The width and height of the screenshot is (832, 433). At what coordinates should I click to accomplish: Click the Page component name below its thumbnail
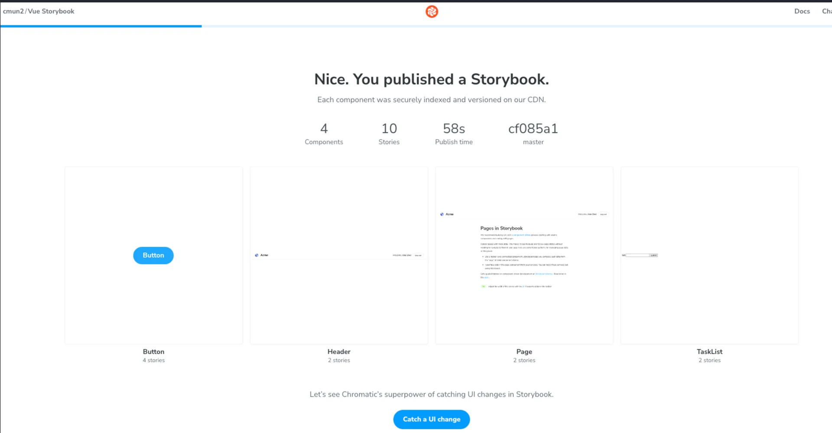[524, 352]
